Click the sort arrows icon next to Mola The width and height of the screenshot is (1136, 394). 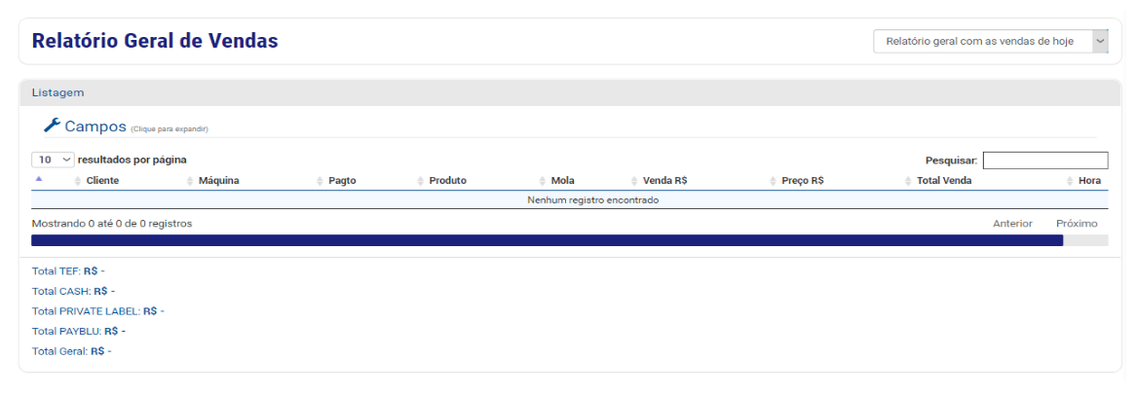(x=543, y=181)
